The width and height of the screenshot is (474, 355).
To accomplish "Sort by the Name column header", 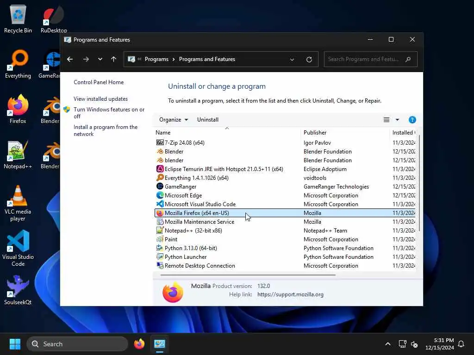I will click(227, 133).
